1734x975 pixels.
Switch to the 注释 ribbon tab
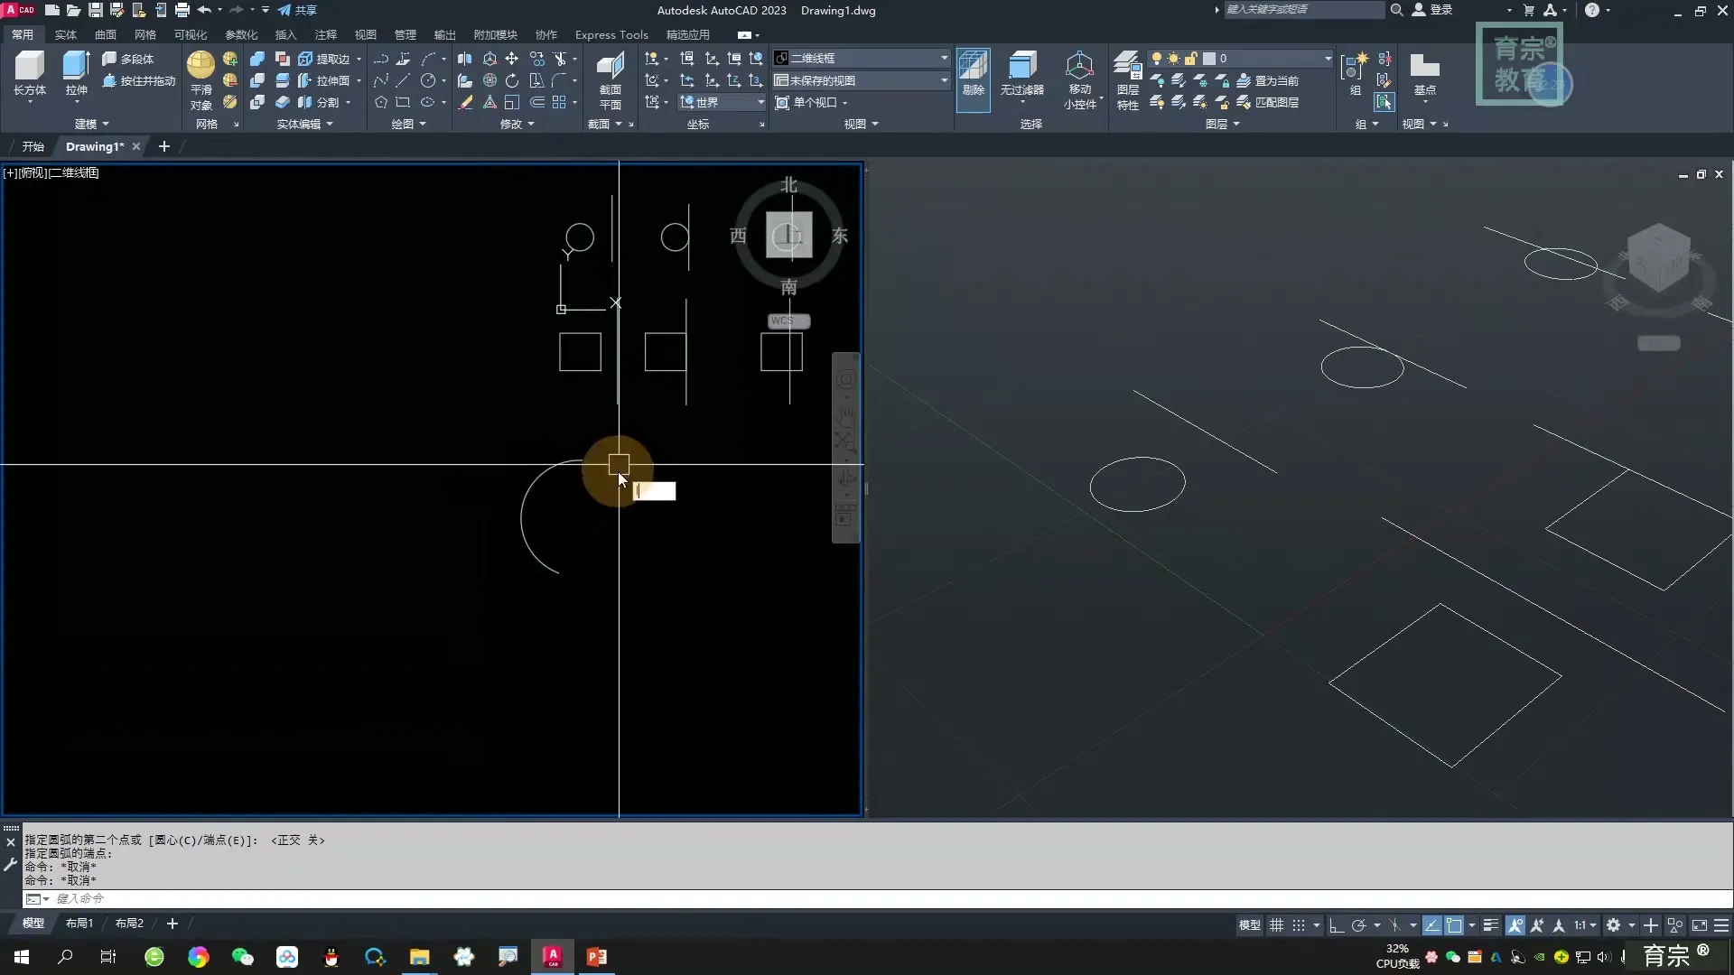[325, 34]
